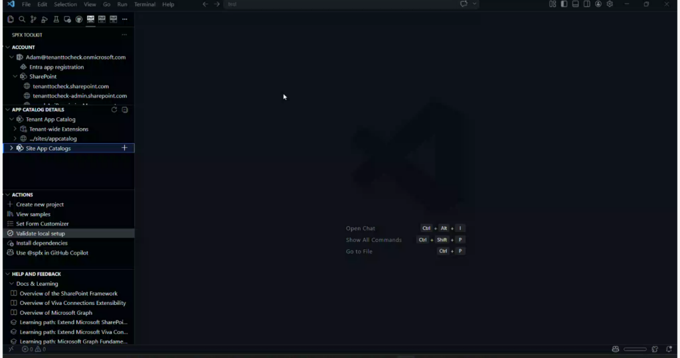Open the Run menu

coord(122,5)
